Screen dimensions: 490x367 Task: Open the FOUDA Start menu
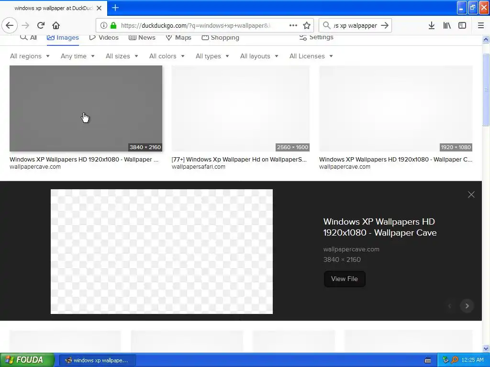point(27,360)
